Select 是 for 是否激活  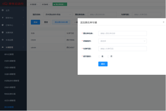tap(99, 56)
